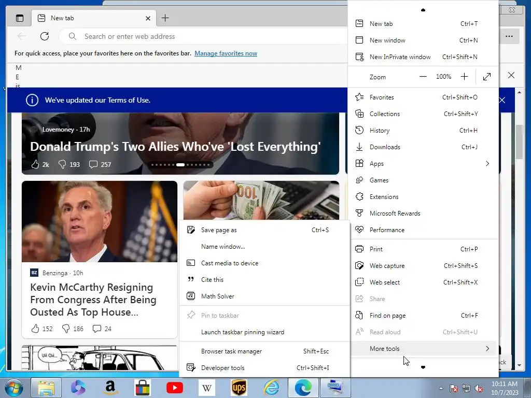This screenshot has width=531, height=398.
Task: Choose New window menu entry
Action: point(423,40)
